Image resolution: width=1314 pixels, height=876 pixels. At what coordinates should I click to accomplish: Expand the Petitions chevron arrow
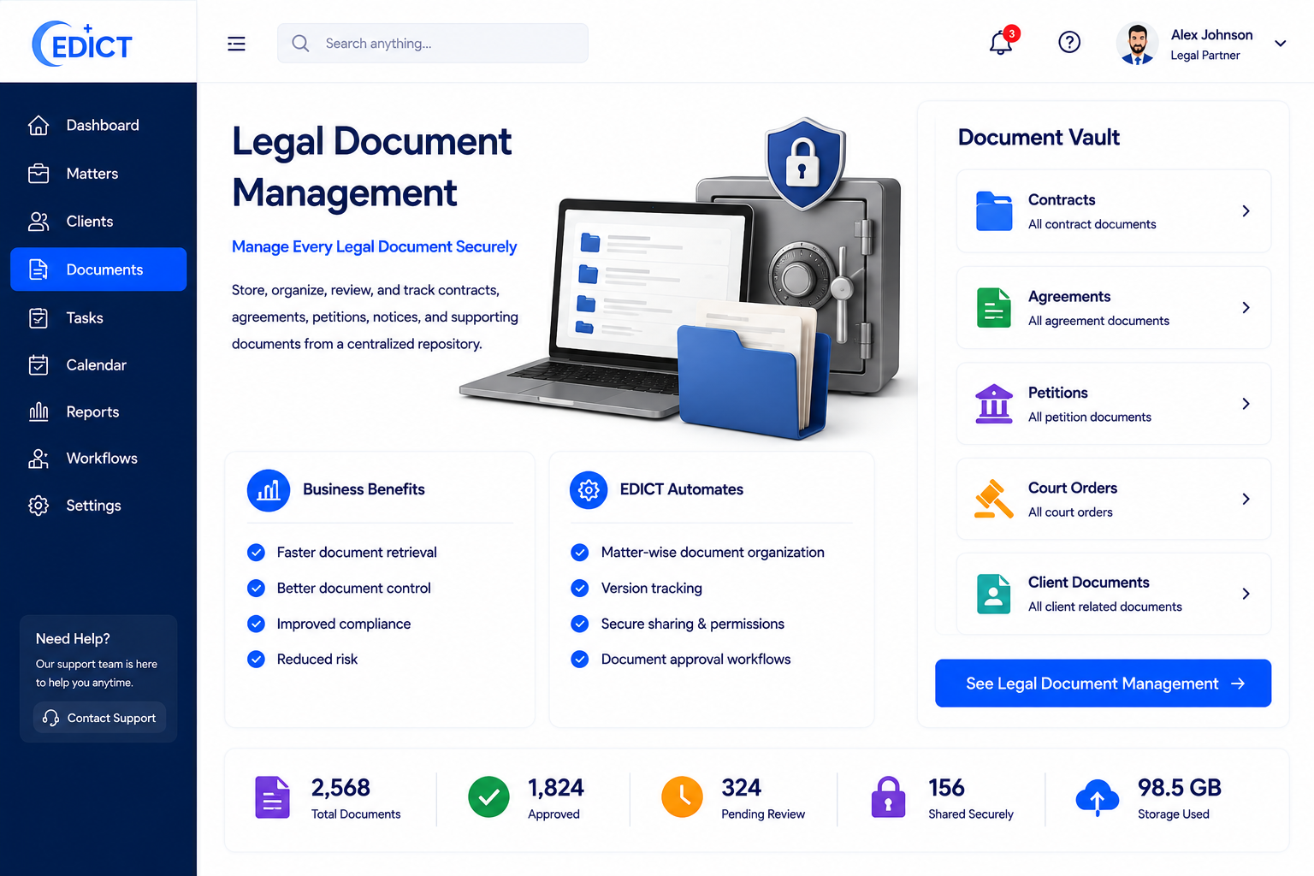tap(1246, 404)
